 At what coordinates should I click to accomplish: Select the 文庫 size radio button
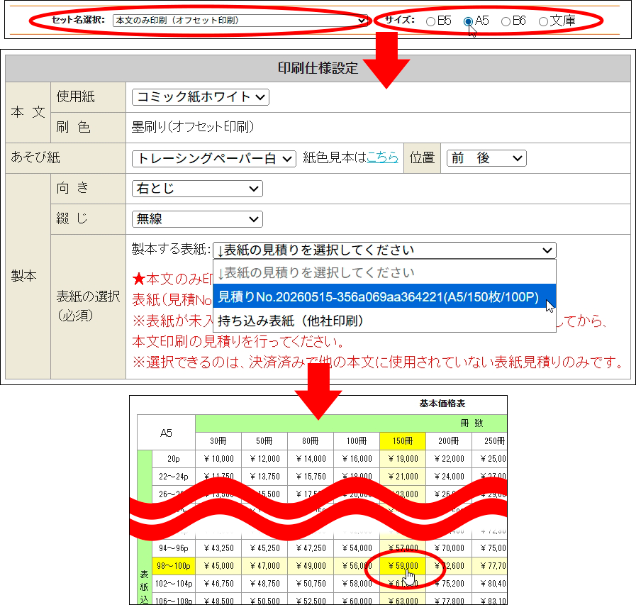(x=543, y=21)
